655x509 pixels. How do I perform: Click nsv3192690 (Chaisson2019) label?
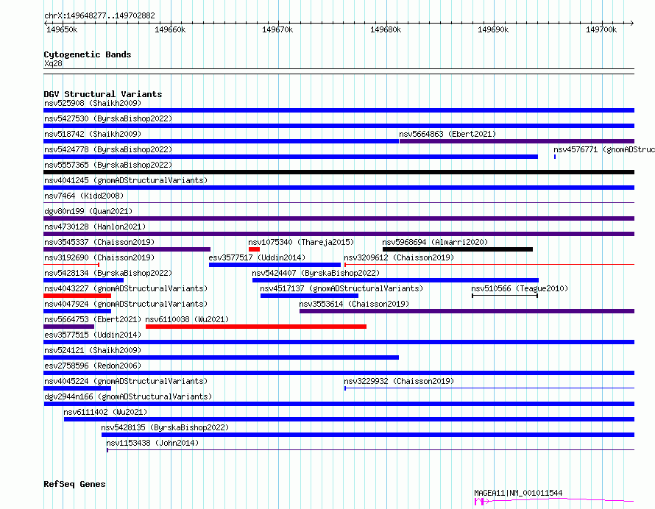coord(99,257)
